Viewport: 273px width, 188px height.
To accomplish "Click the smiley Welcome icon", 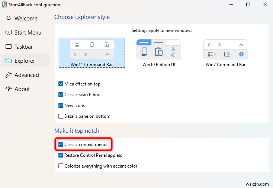I will (8, 18).
